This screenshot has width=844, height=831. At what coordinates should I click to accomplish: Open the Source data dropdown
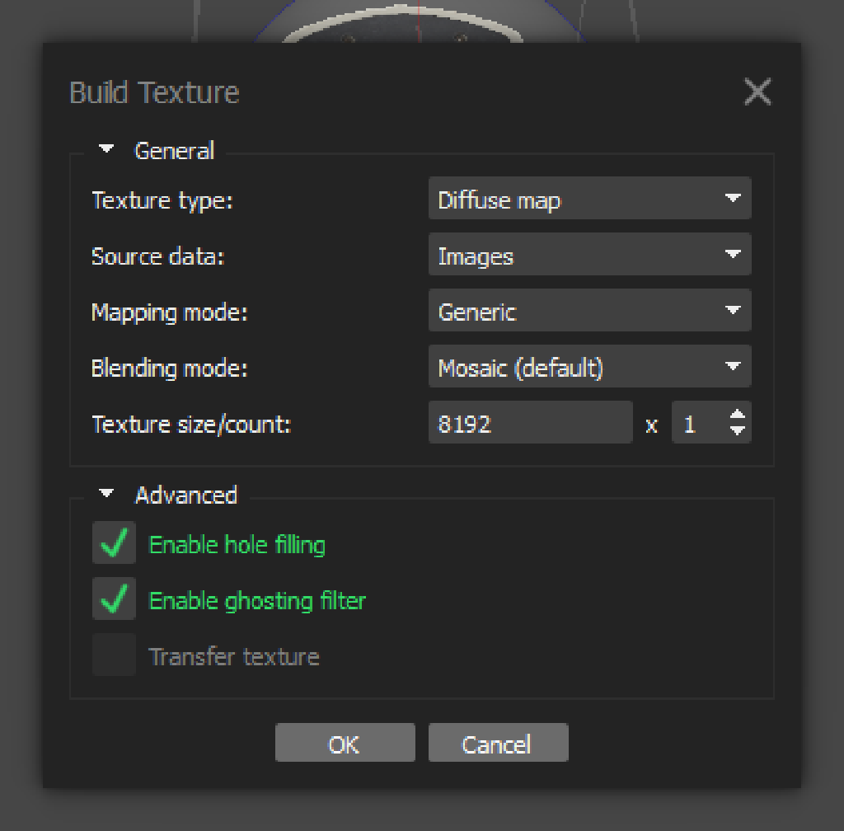click(x=589, y=255)
